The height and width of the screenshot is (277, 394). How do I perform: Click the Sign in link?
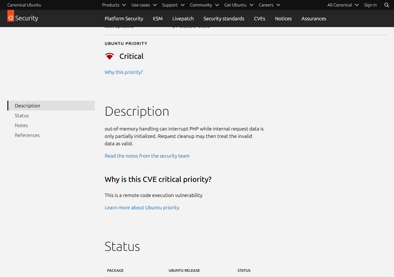point(370,5)
